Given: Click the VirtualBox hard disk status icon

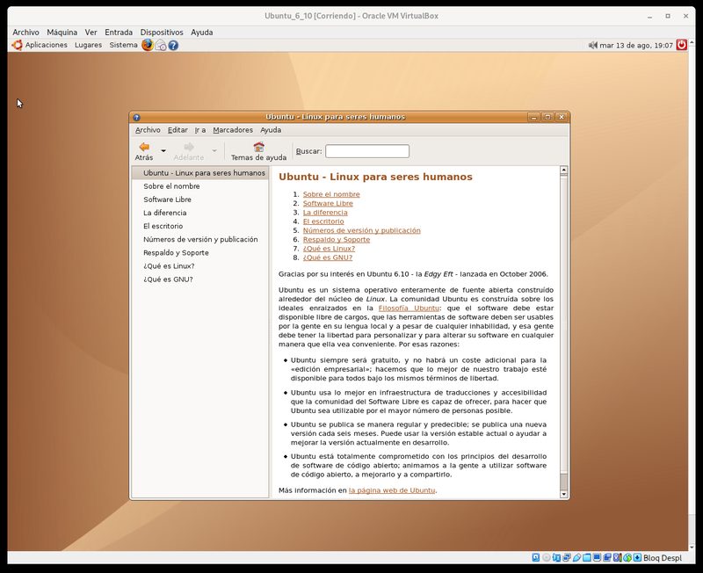Looking at the screenshot, I should (536, 557).
